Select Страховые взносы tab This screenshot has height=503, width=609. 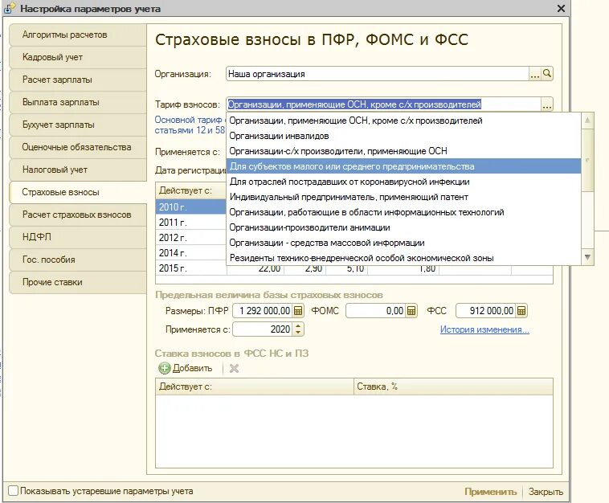(78, 192)
